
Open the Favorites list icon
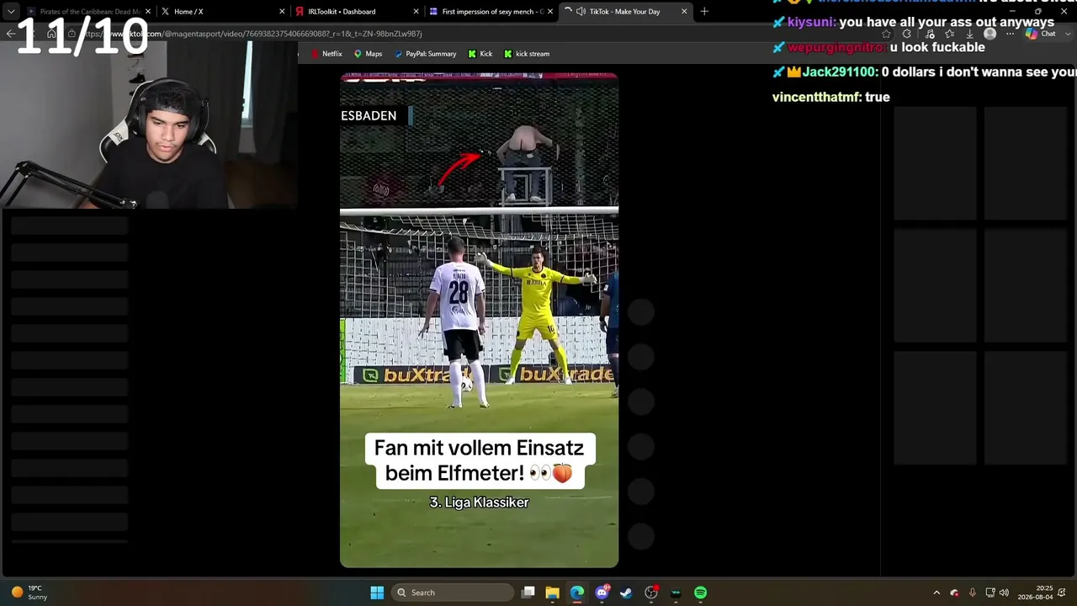pos(950,34)
